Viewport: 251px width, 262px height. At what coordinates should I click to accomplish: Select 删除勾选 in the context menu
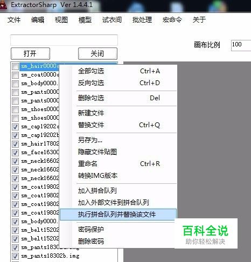(118, 98)
